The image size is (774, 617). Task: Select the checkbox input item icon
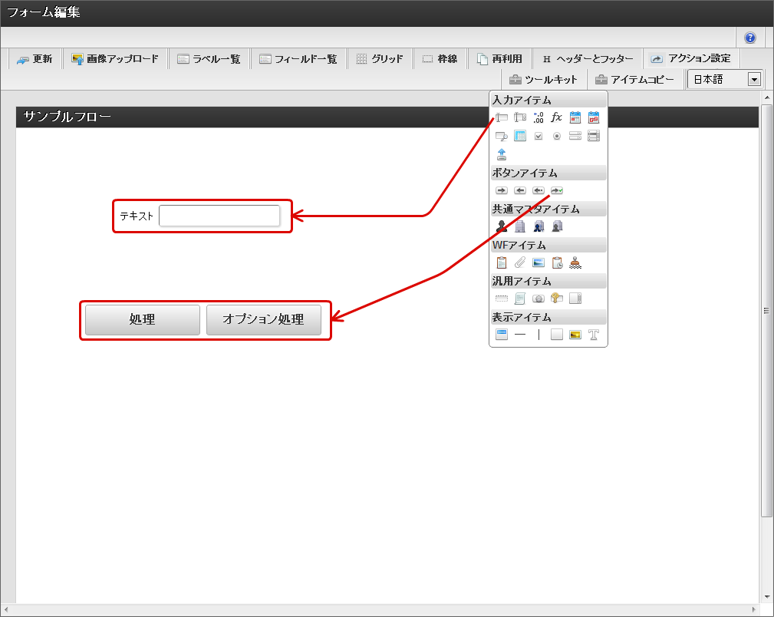tap(539, 136)
